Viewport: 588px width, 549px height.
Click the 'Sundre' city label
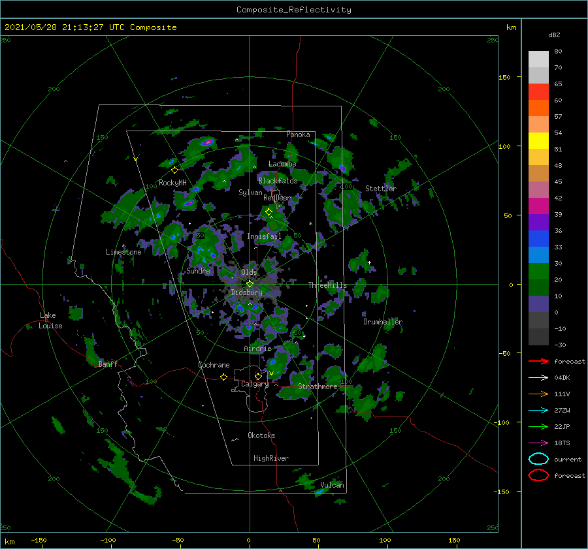point(198,271)
